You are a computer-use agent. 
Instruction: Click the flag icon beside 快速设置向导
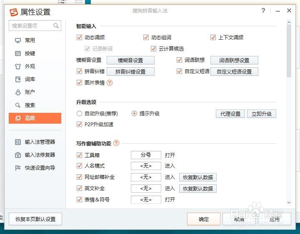(x=18, y=168)
